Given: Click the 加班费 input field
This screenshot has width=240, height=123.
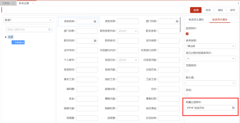Looking at the screenshot, I should pyautogui.click(x=128, y=118).
